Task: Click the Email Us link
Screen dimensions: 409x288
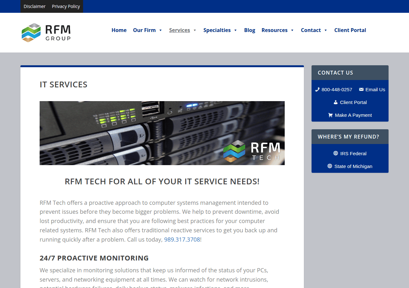Action: (375, 90)
